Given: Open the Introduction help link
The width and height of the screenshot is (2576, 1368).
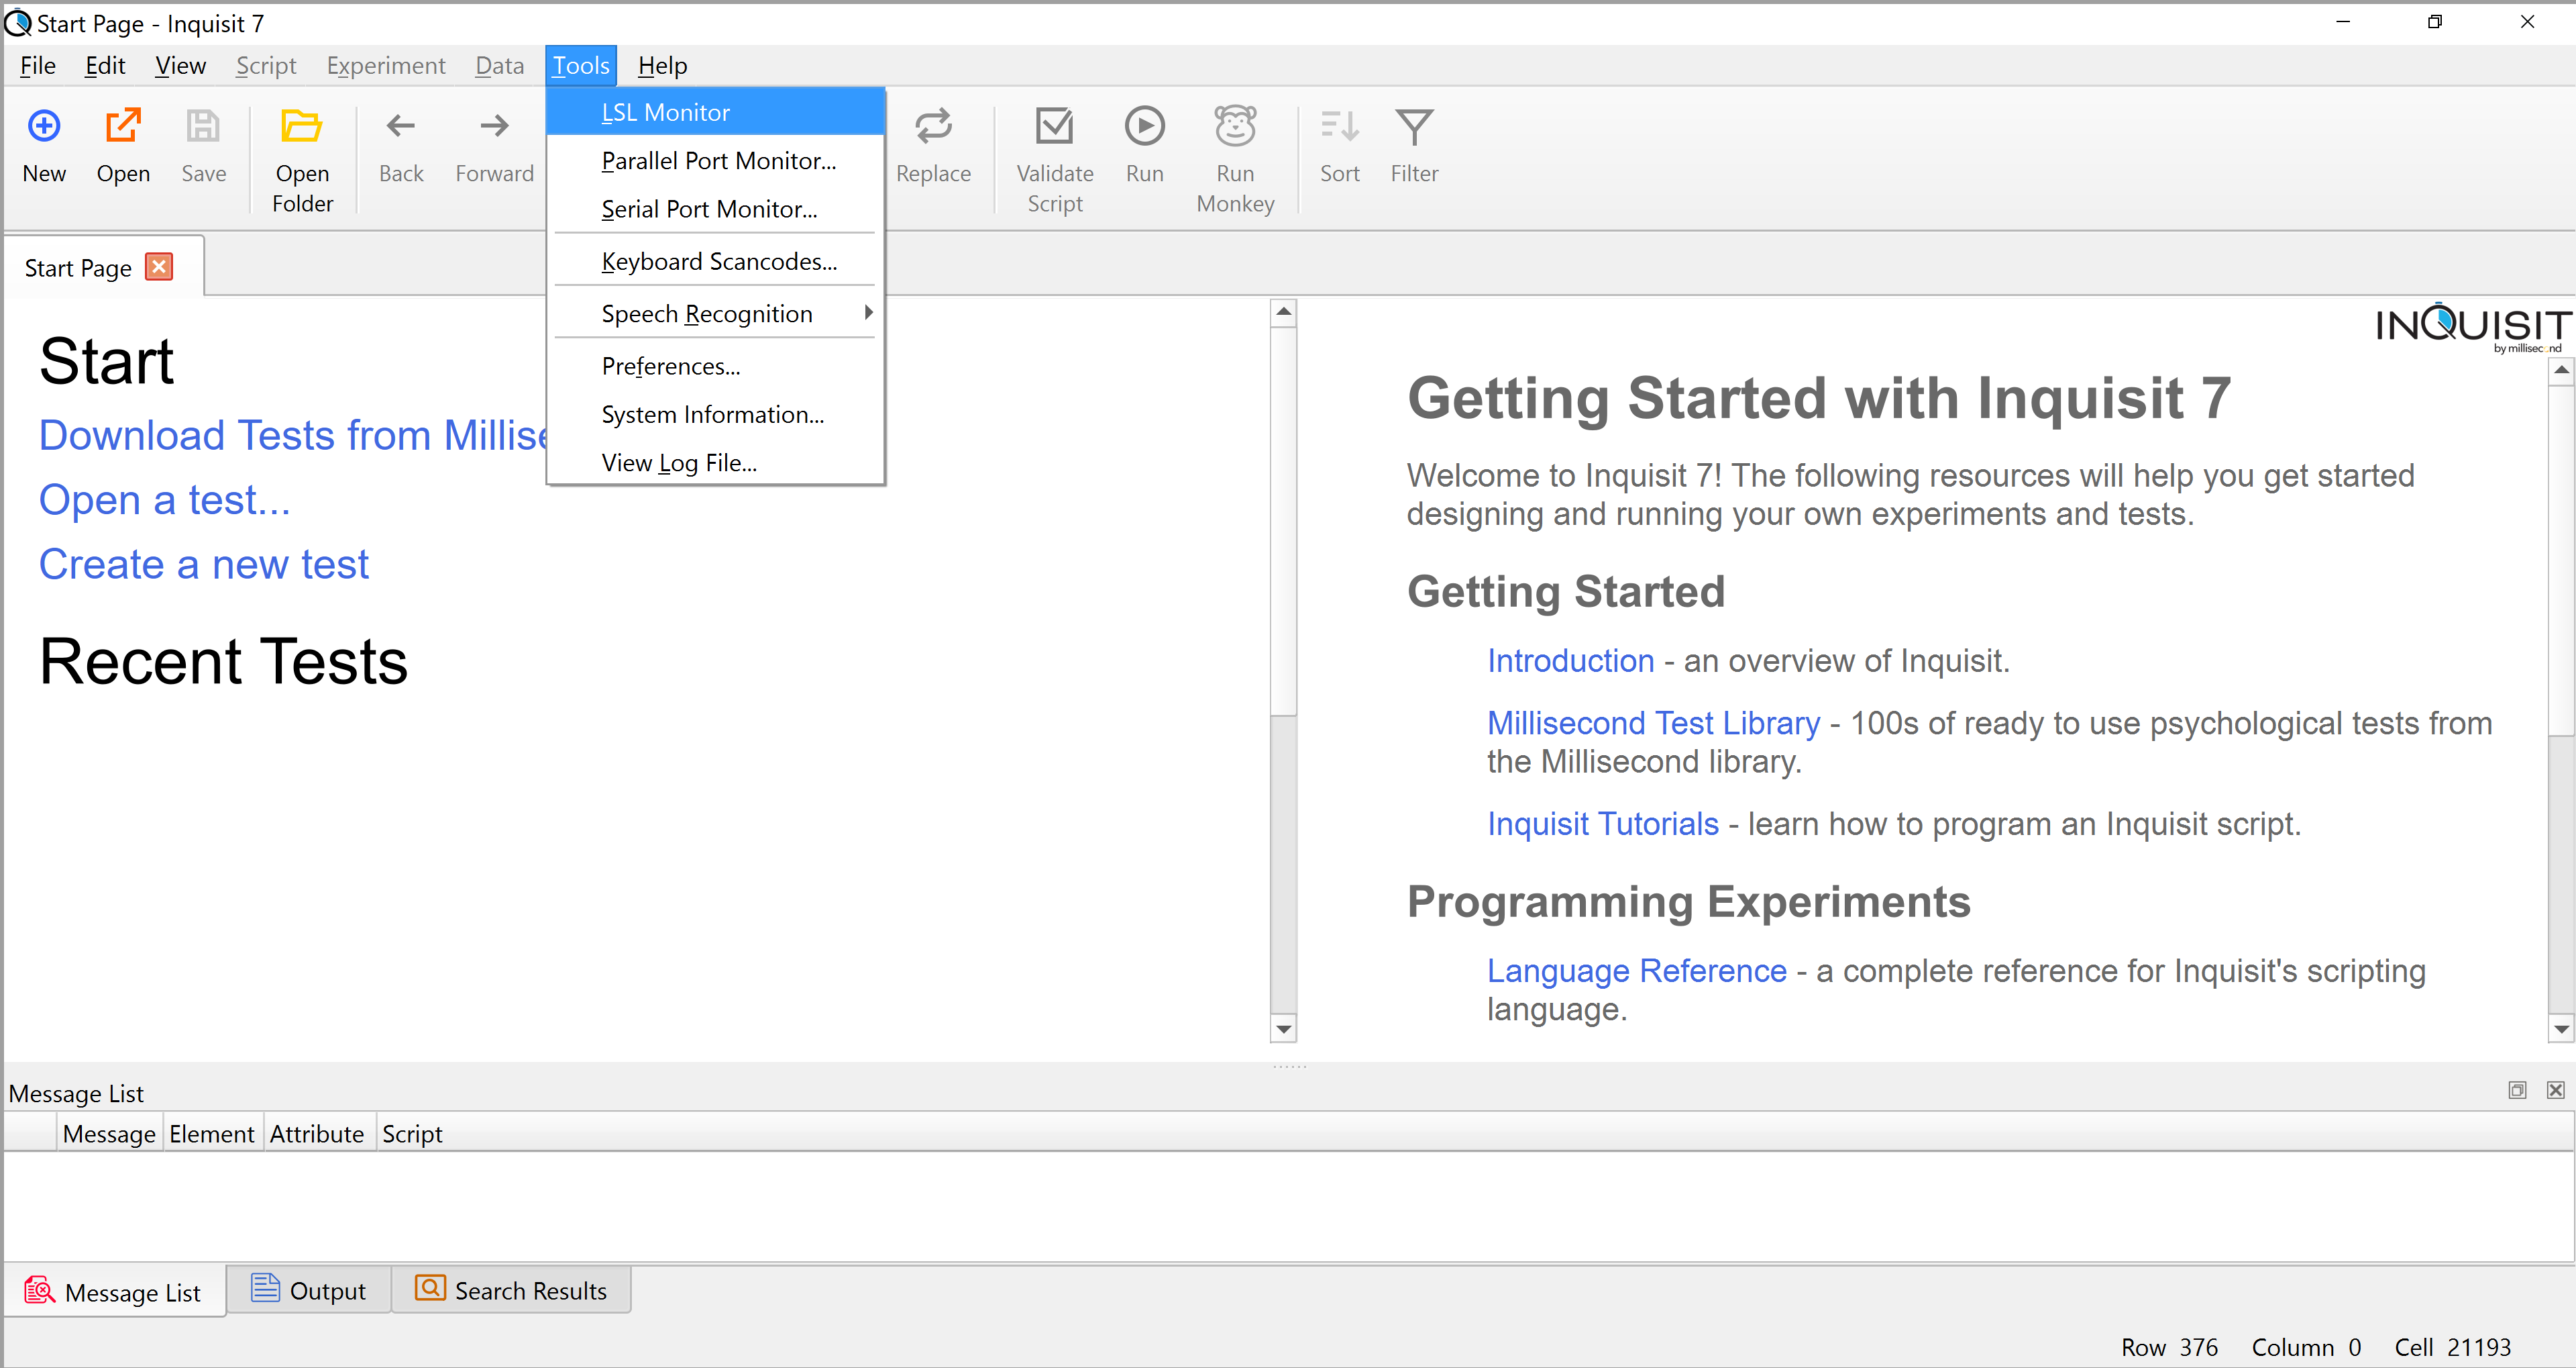Looking at the screenshot, I should (1570, 661).
